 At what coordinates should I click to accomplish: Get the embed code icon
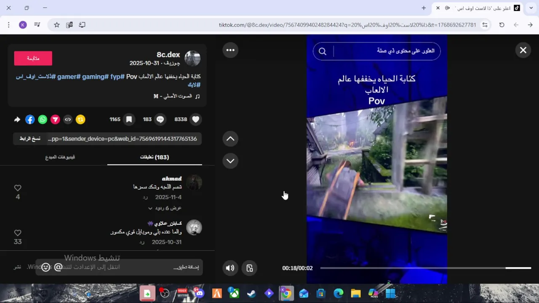68,120
